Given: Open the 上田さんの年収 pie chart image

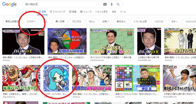Looking at the screenshot, I should pyautogui.click(x=67, y=41).
